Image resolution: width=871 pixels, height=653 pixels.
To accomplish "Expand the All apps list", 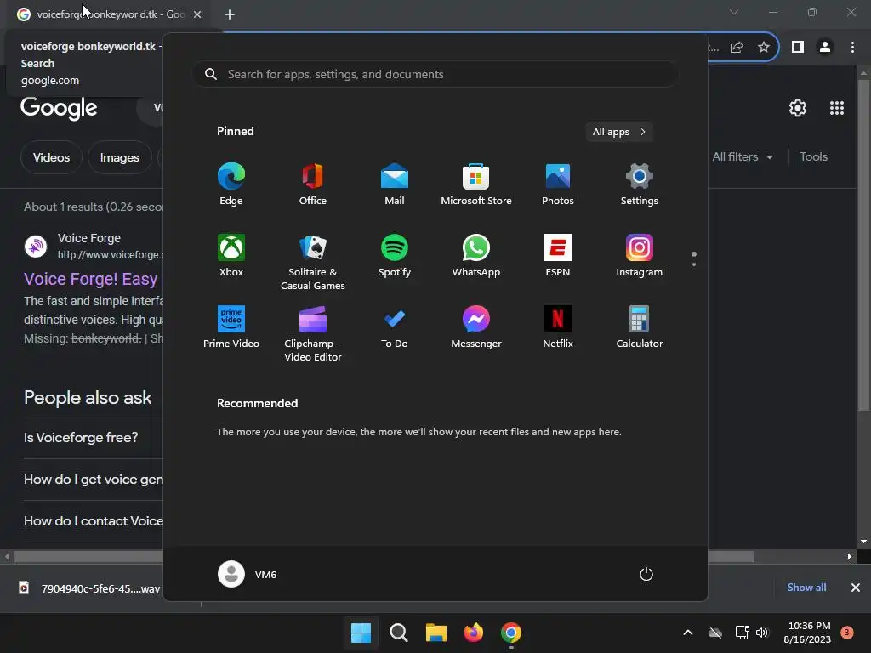I will [619, 132].
